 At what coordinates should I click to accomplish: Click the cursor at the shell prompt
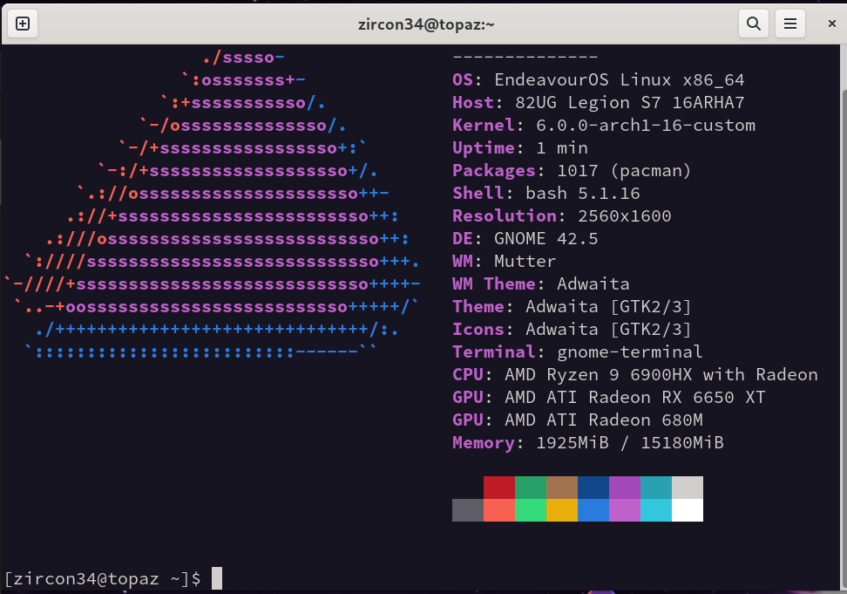(217, 578)
